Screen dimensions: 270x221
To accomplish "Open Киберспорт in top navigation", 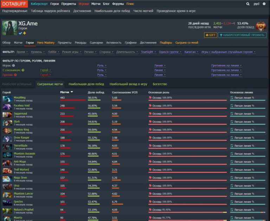I will coord(39,4).
